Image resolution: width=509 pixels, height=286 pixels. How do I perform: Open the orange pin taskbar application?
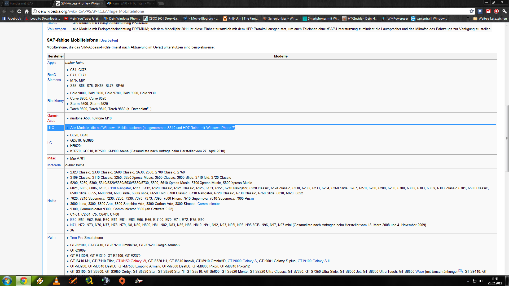point(122,281)
